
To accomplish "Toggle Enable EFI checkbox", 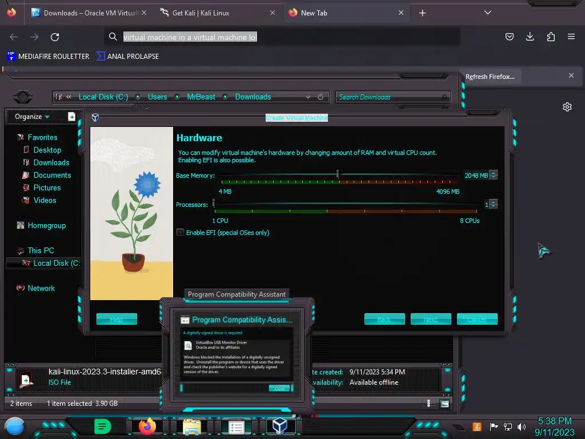I will point(180,233).
